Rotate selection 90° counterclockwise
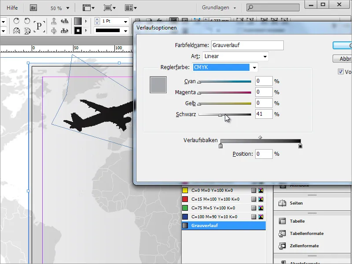The height and width of the screenshot is (264, 352). point(27,21)
